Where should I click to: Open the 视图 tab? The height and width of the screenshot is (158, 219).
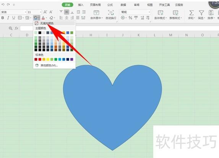coord(150,5)
